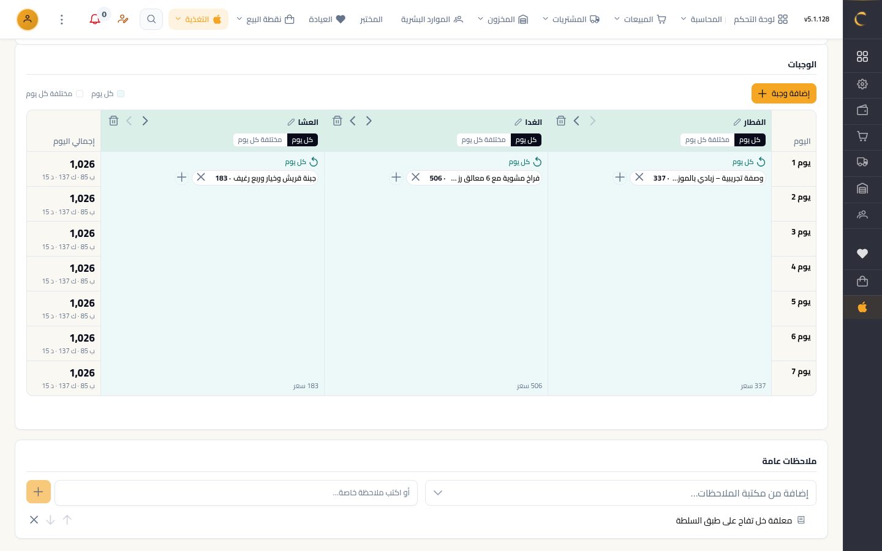Open the notes library dropdown
The height and width of the screenshot is (551, 882).
click(x=620, y=493)
